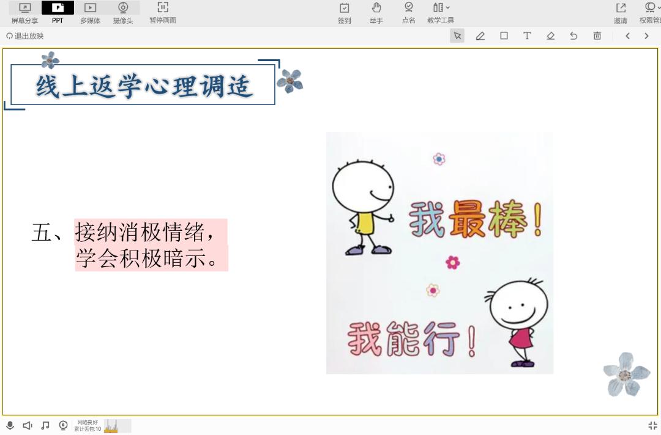661x435 pixels.
Task: Switch to the 屏幕分享 tab
Action: (24, 13)
